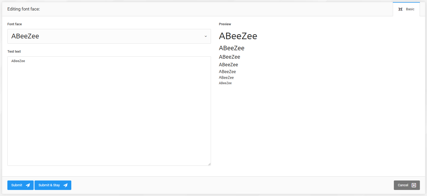Click the Test text field label
Image resolution: width=427 pixels, height=196 pixels.
point(14,52)
